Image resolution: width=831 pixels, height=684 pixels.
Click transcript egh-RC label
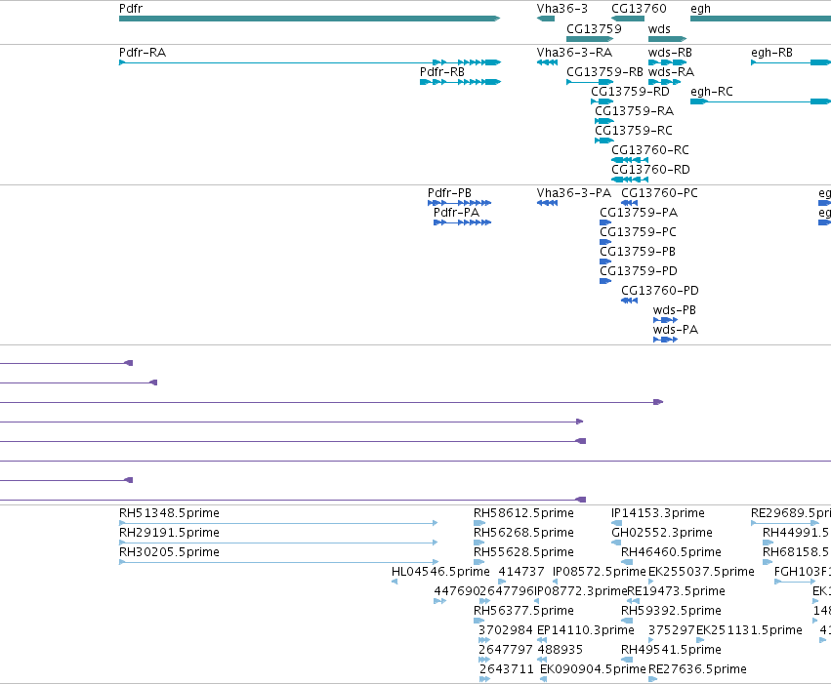(711, 92)
